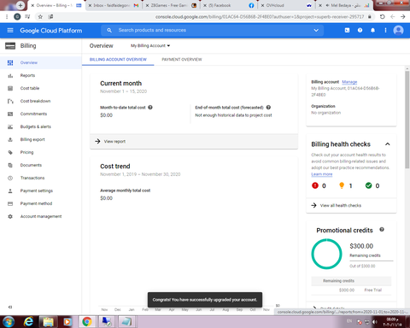410x328 pixels.
Task: Click the promotional credits donut chart
Action: [x=326, y=254]
